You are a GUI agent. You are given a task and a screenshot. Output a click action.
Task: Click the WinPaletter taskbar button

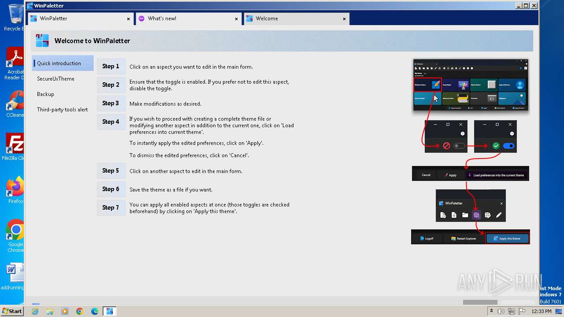pos(110,311)
